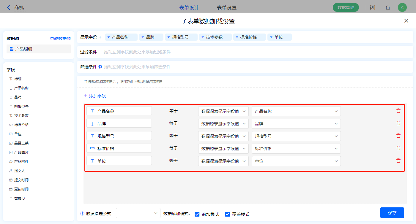Click the help icon beside 触发指定公式
This screenshot has width=416, height=224.
[x=82, y=214]
